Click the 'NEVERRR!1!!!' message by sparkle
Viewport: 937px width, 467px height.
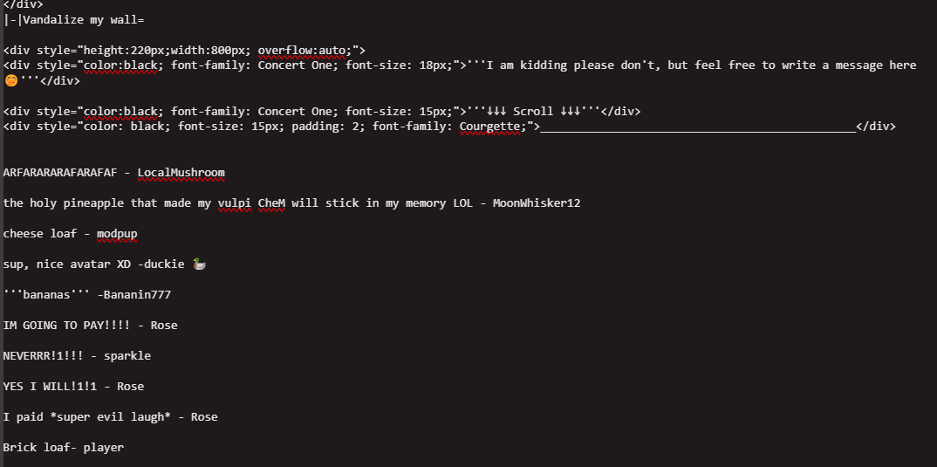tap(44, 355)
